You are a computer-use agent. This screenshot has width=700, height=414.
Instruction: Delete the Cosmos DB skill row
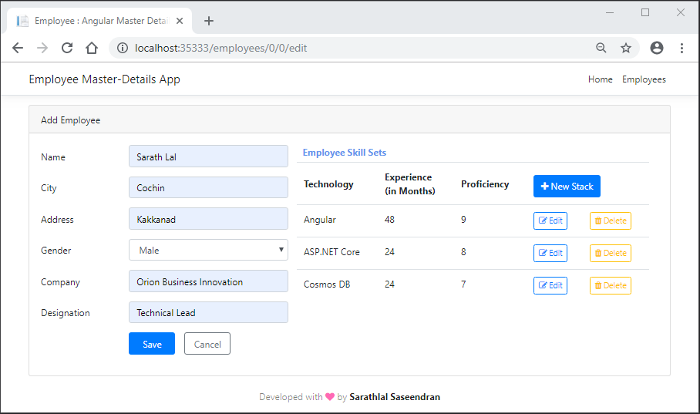click(x=611, y=285)
